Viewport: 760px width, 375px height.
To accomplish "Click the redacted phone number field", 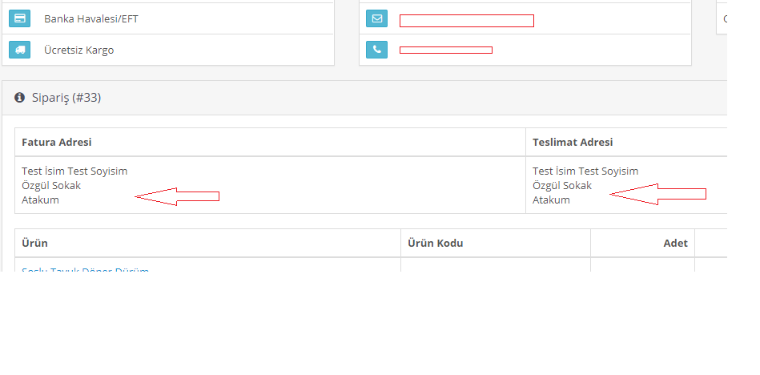I will (446, 50).
